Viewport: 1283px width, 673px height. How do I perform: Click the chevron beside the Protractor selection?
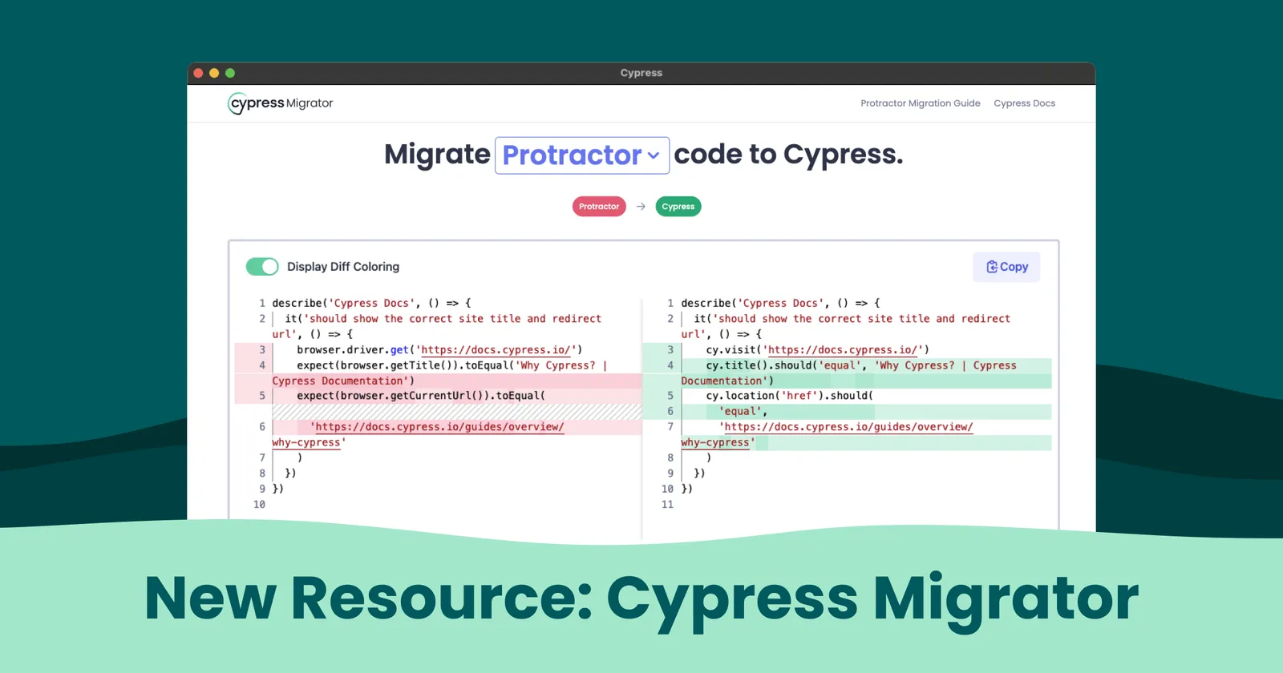coord(654,156)
